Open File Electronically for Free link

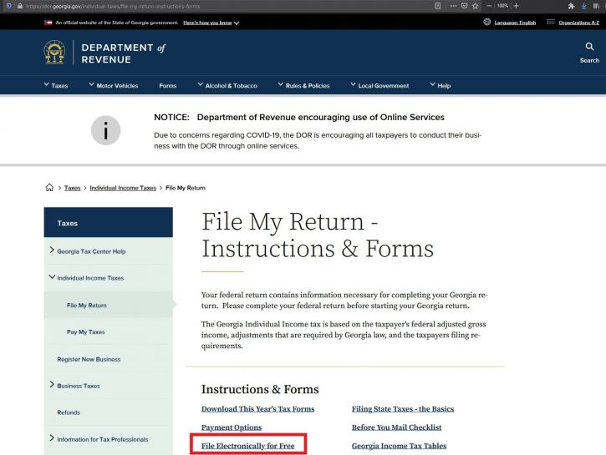tap(248, 446)
